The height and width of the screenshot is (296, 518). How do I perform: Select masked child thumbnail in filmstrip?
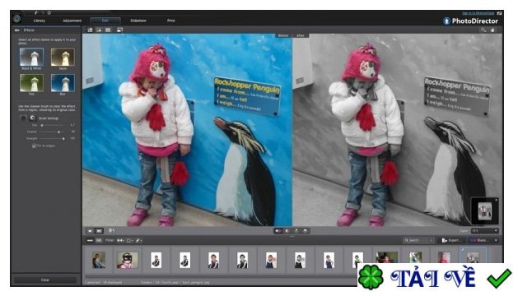point(128,260)
